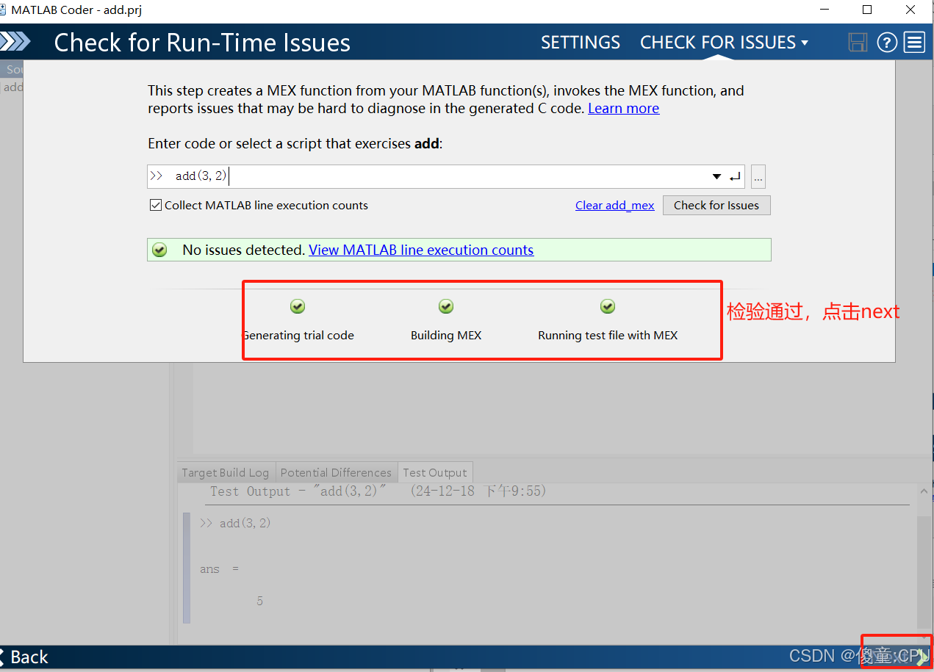Click the Clear add_mex link
The width and height of the screenshot is (934, 672).
coord(614,206)
